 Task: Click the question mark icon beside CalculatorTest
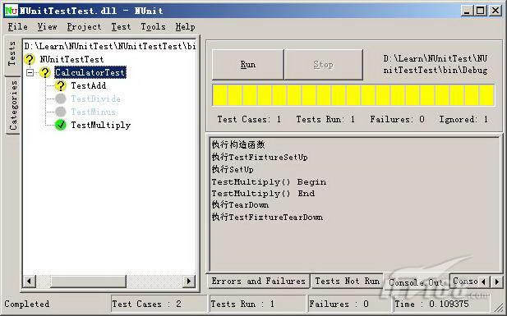pos(45,72)
